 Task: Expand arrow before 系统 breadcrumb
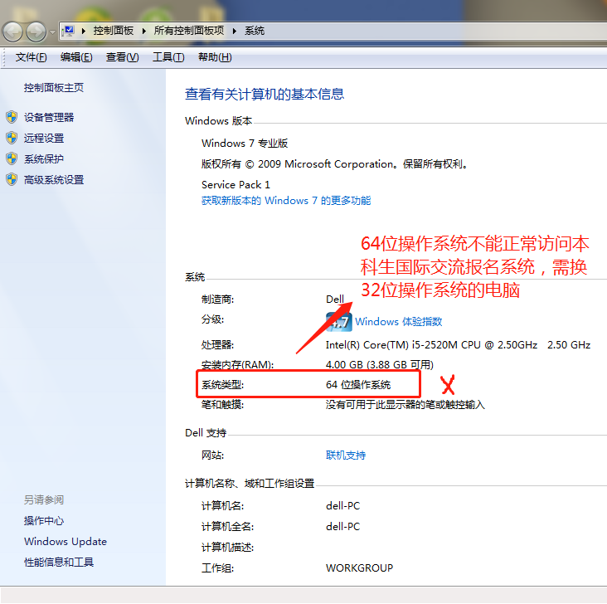point(234,31)
